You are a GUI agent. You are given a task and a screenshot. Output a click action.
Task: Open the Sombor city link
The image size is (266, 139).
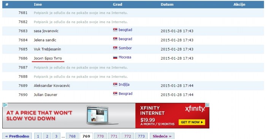point(125,48)
